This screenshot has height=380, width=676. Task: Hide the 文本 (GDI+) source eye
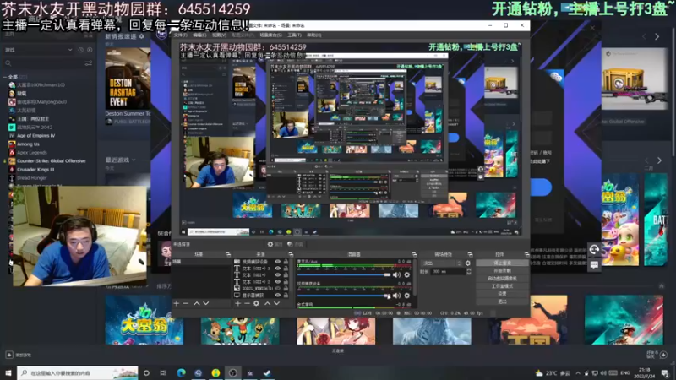click(278, 275)
